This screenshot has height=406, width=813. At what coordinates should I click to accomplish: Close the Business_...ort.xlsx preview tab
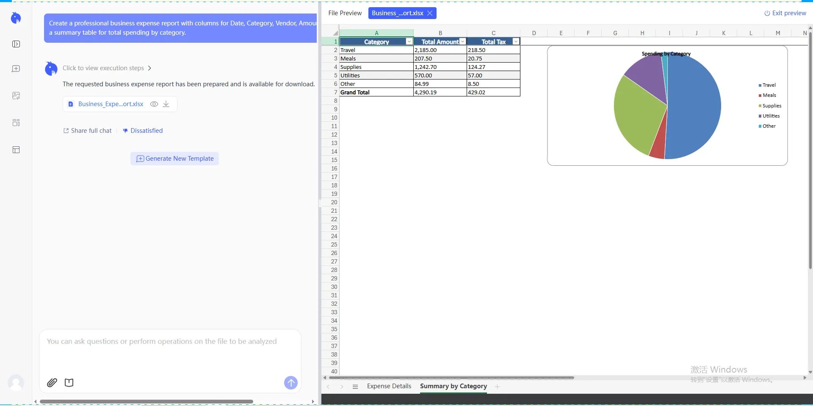point(430,13)
